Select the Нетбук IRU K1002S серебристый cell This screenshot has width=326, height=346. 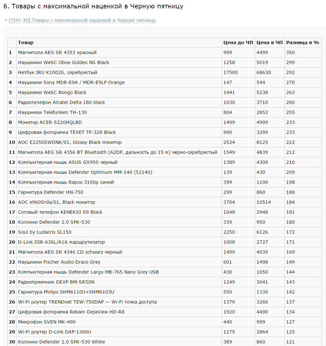pyautogui.click(x=119, y=72)
